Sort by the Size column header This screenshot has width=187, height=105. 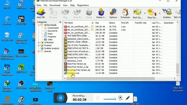(101, 23)
